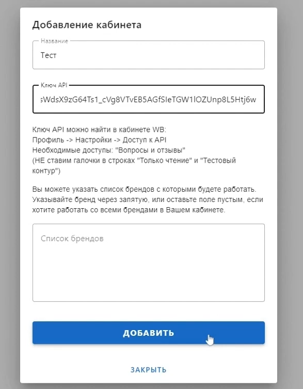This screenshot has height=389, width=303.
Task: Focus the Название input field
Action: (149, 55)
